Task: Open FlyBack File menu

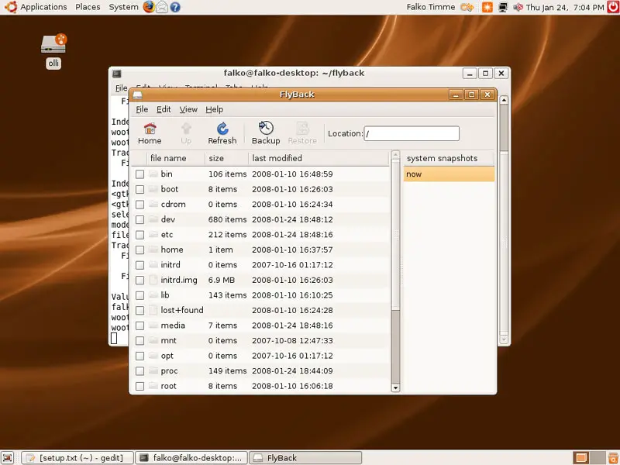Action: 142,109
